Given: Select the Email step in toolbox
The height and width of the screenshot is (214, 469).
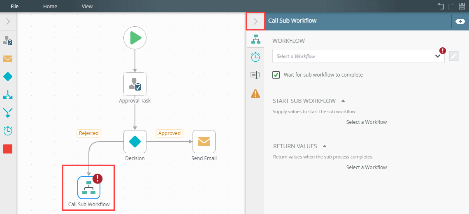Looking at the screenshot, I should click(7, 59).
